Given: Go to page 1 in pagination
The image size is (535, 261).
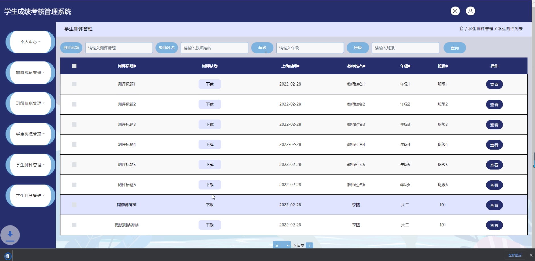Looking at the screenshot, I should 309,246.
